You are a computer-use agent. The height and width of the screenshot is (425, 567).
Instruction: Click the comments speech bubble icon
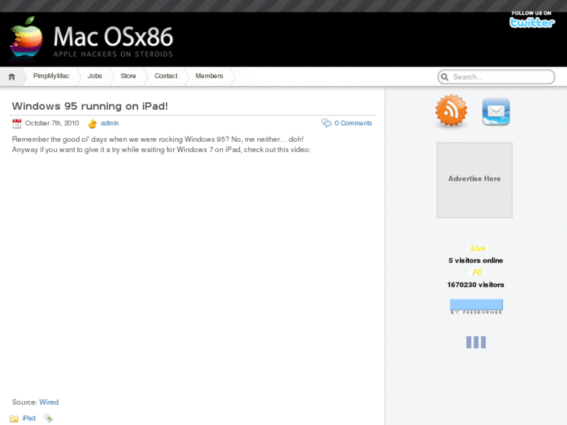(326, 123)
